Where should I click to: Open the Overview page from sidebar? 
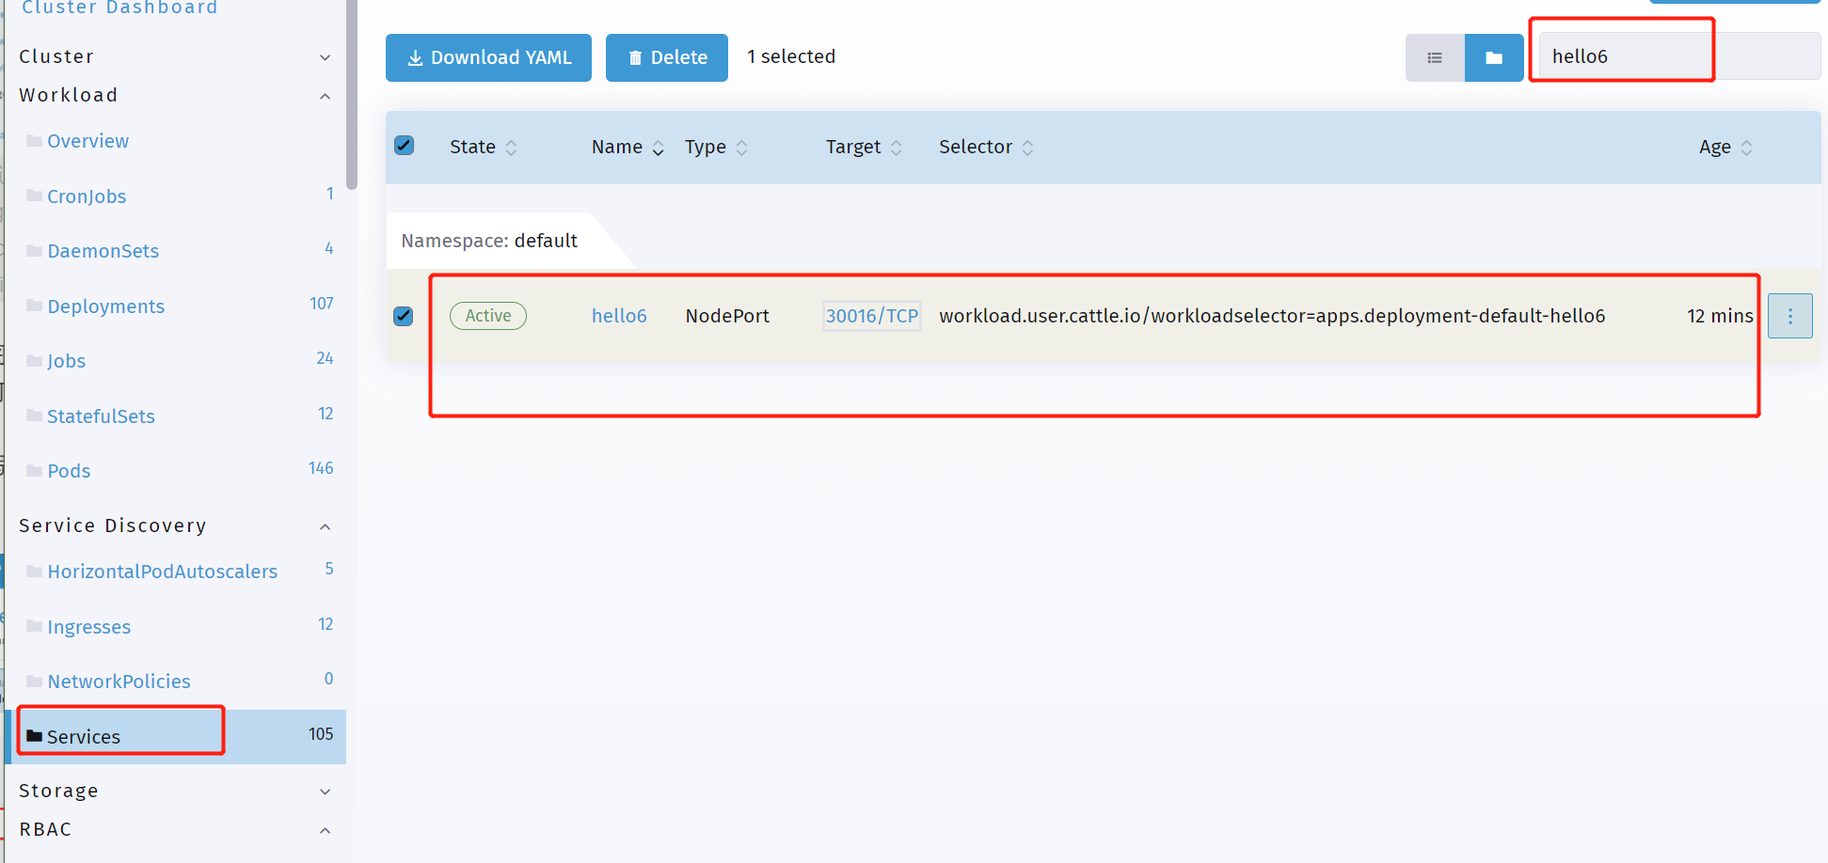87,141
